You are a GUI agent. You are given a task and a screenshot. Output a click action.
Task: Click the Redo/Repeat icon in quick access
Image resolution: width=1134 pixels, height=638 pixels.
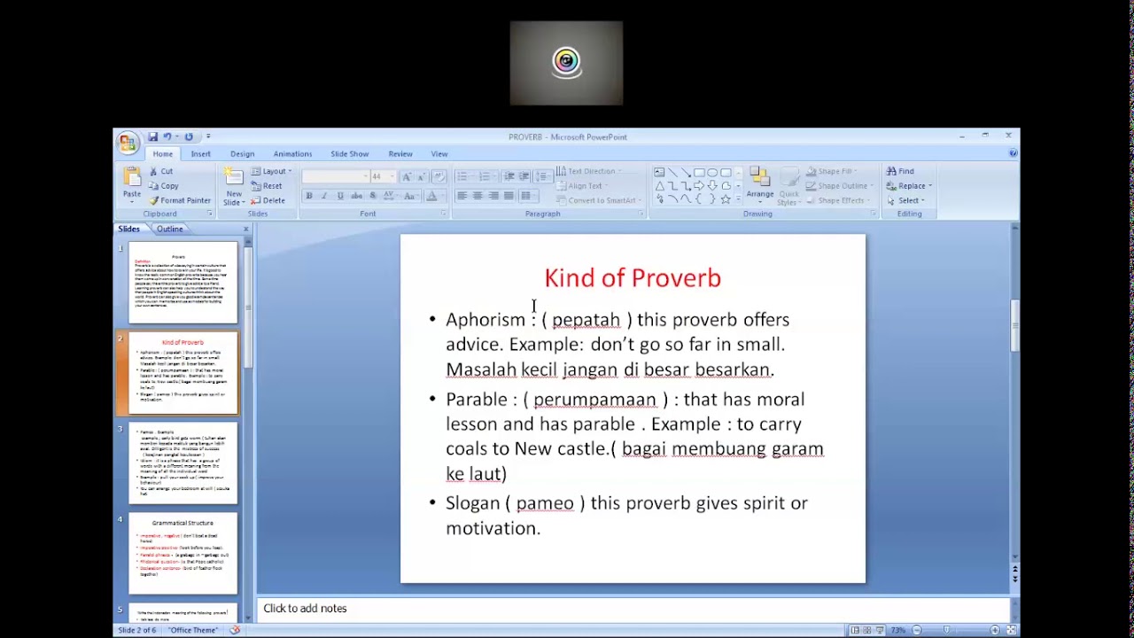tap(188, 136)
